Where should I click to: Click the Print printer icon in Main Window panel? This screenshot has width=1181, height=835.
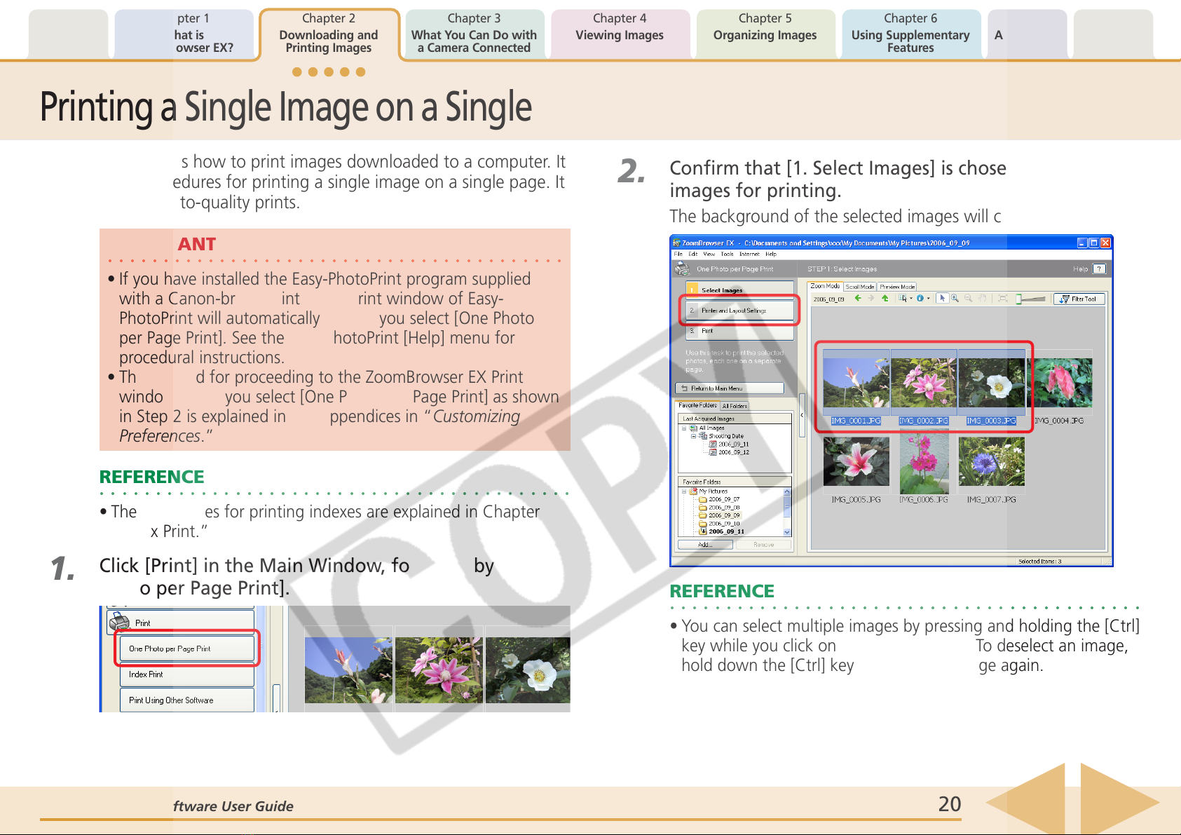pos(119,621)
